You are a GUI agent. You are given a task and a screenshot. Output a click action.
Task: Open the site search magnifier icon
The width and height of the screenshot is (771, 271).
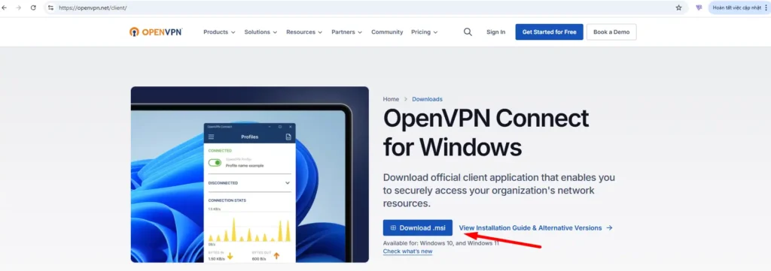(x=468, y=32)
